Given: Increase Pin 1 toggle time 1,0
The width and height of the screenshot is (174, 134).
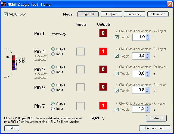Looking at the screenshot, I should (x=147, y=36).
